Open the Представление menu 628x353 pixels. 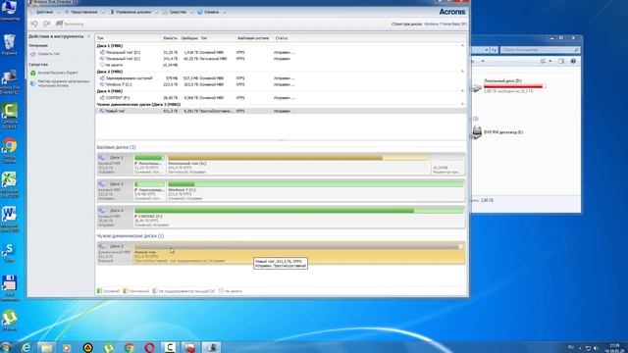[x=83, y=12]
